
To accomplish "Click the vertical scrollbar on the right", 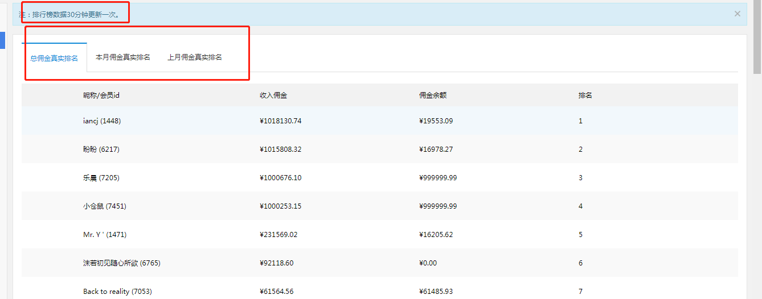I will click(757, 40).
